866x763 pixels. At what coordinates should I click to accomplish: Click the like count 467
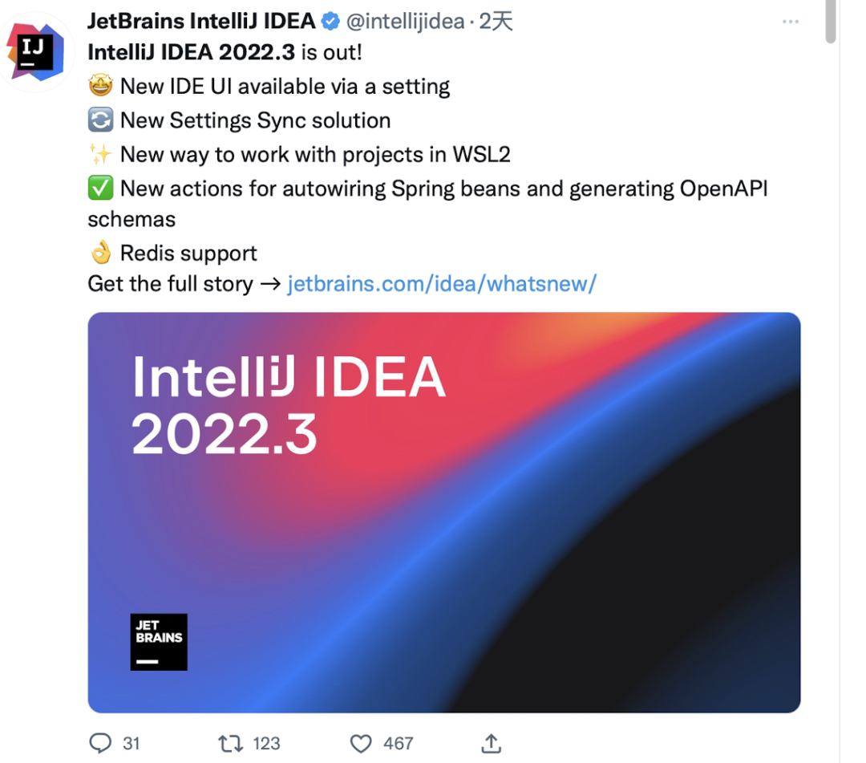tap(398, 744)
